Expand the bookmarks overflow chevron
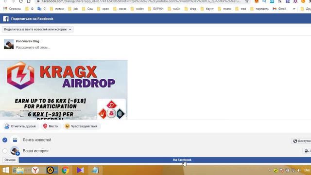Screen dimensions: 311x175 tap(294, 9)
